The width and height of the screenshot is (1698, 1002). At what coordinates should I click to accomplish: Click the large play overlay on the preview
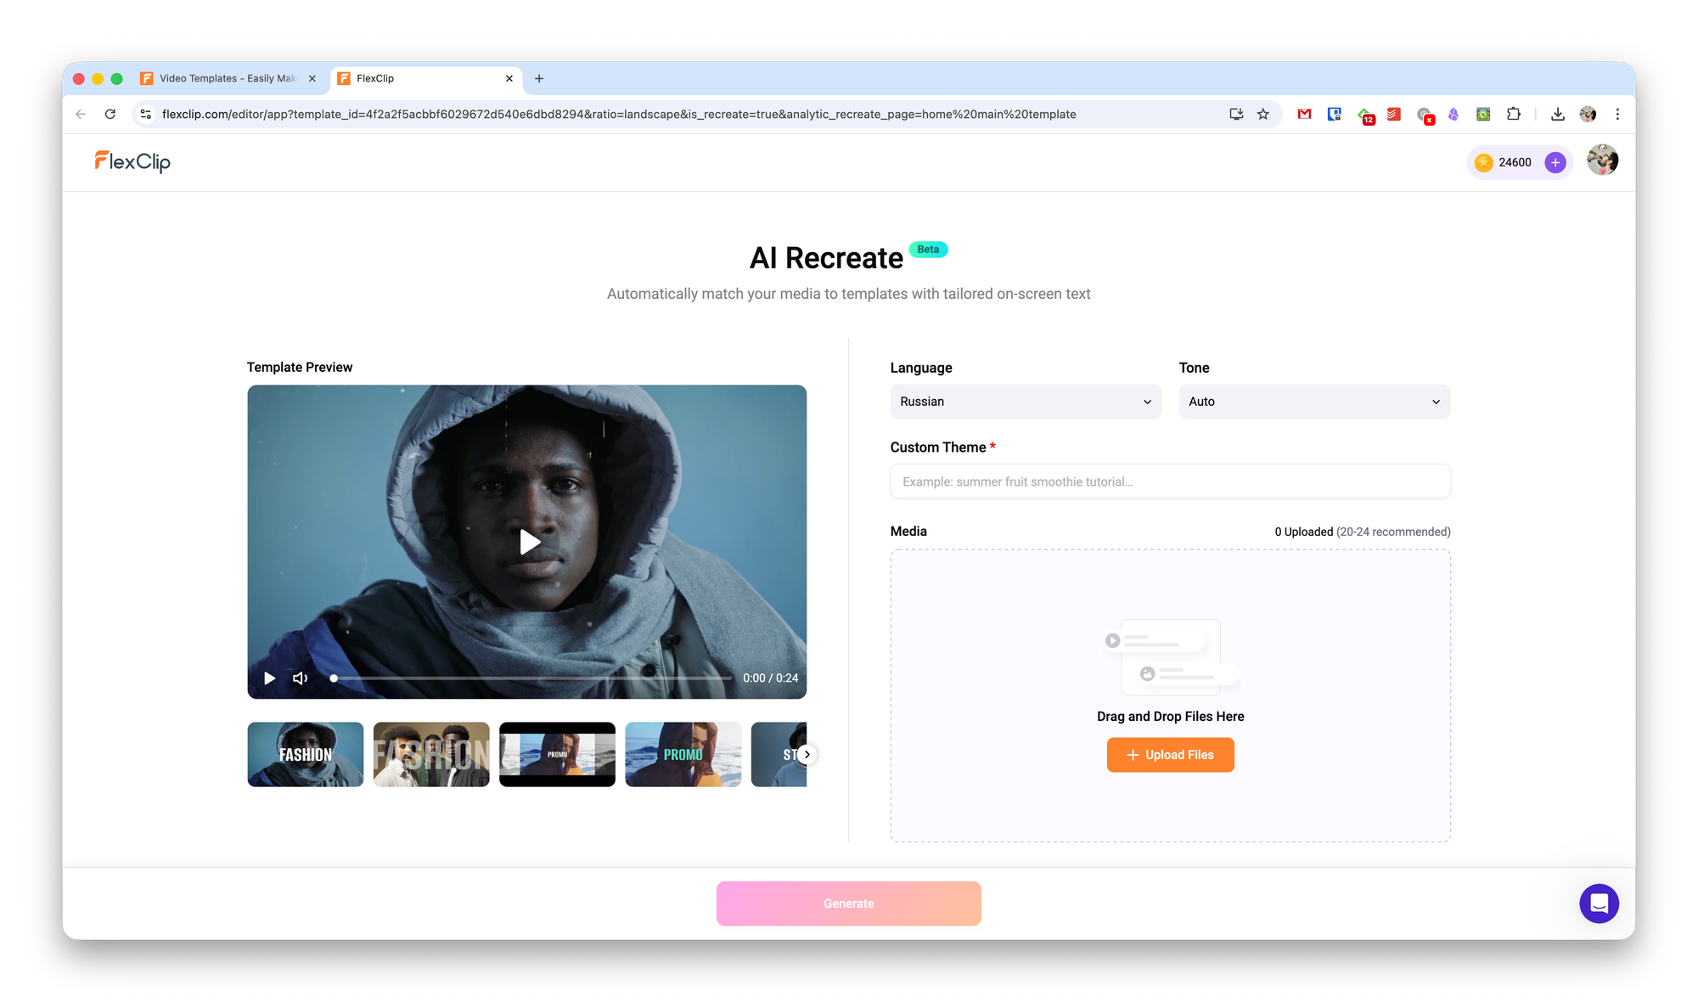point(529,542)
